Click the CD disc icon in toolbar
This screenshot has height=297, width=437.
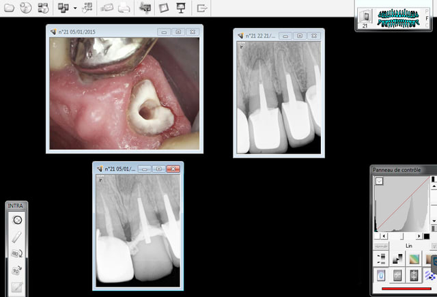pyautogui.click(x=25, y=8)
